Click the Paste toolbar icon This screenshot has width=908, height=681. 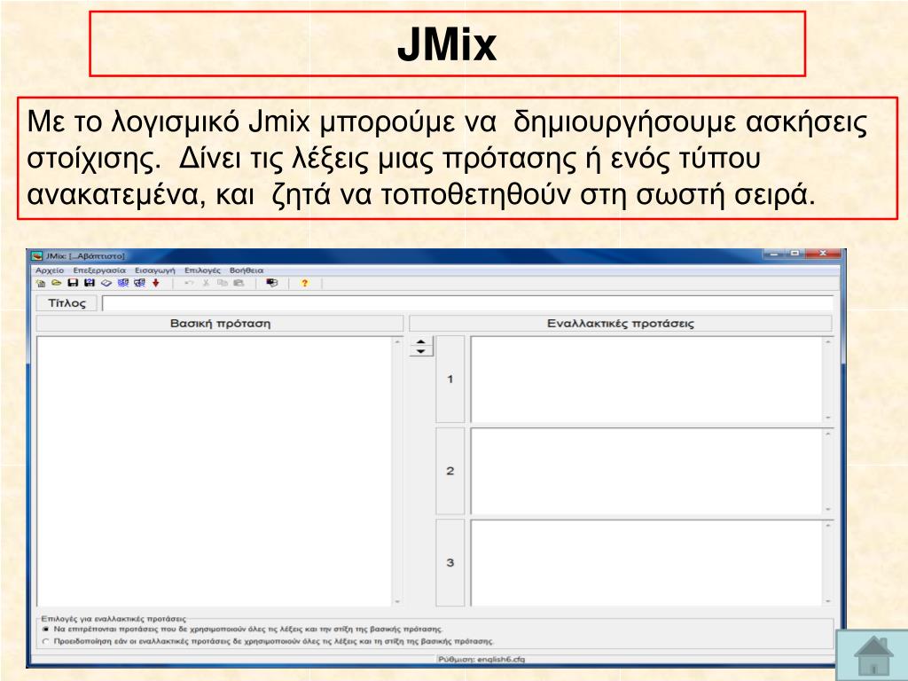point(239,283)
